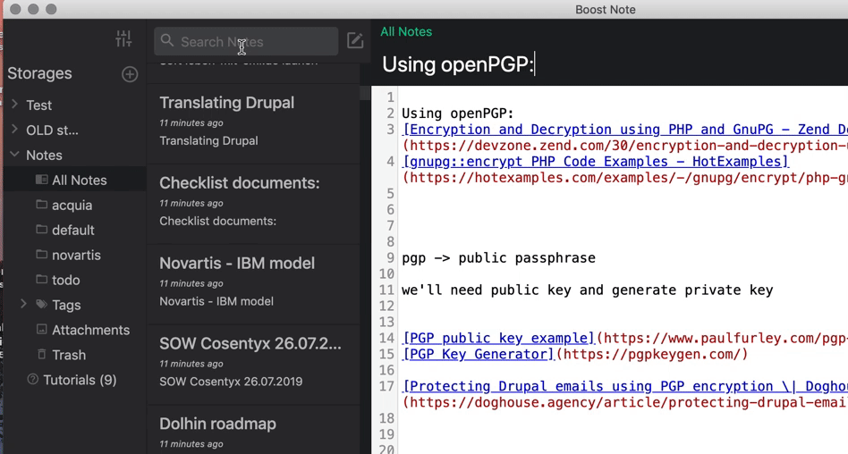Collapse the Notes storage
Screen dimensions: 848x454
point(14,155)
